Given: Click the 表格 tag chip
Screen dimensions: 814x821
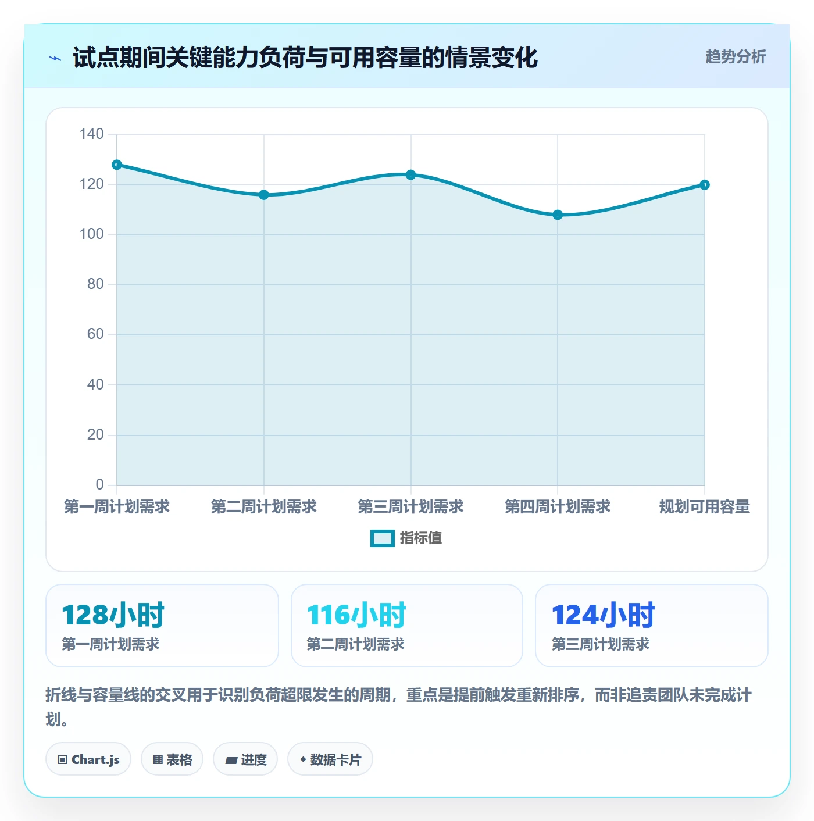Looking at the screenshot, I should coord(172,759).
